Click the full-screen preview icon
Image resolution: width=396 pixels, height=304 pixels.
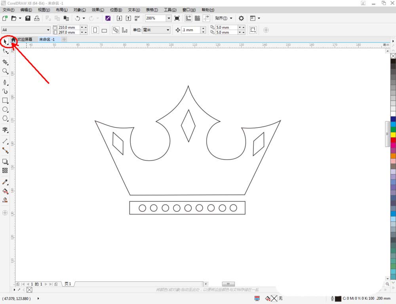pyautogui.click(x=177, y=18)
